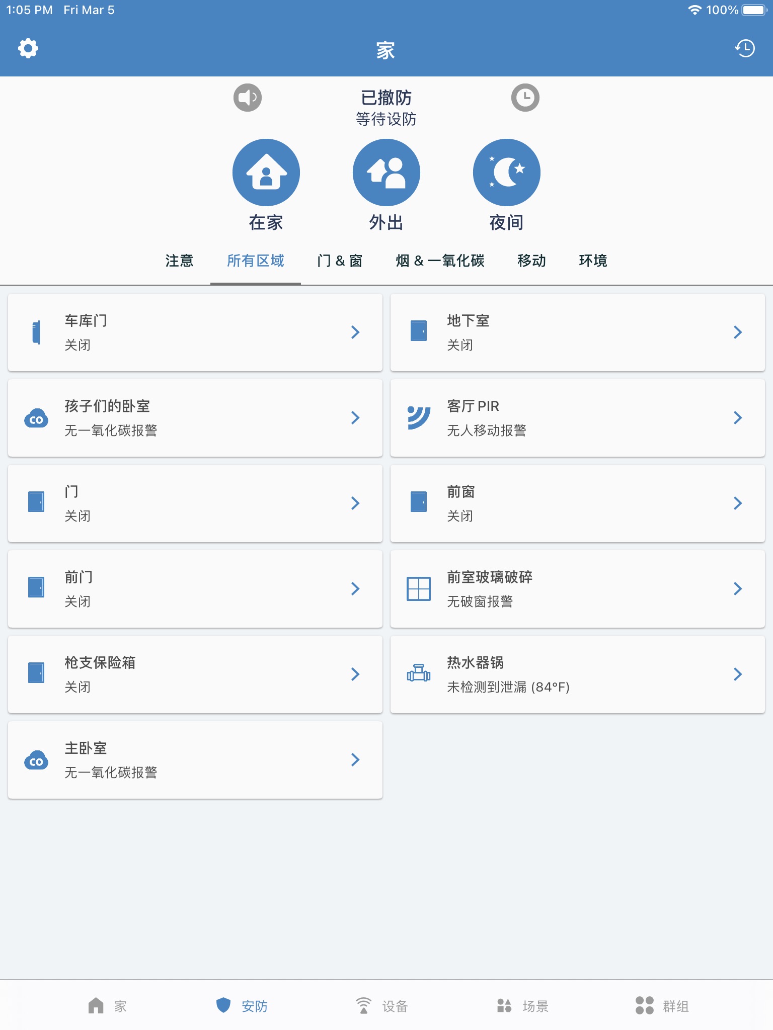This screenshot has height=1030, width=773.
Task: Tap the battery indicator in status bar
Action: (x=754, y=10)
